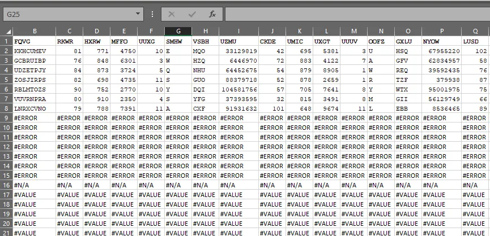Screen dimensions: 490x236
Task: Click cell containing CXF
Action: pyautogui.click(x=205, y=109)
